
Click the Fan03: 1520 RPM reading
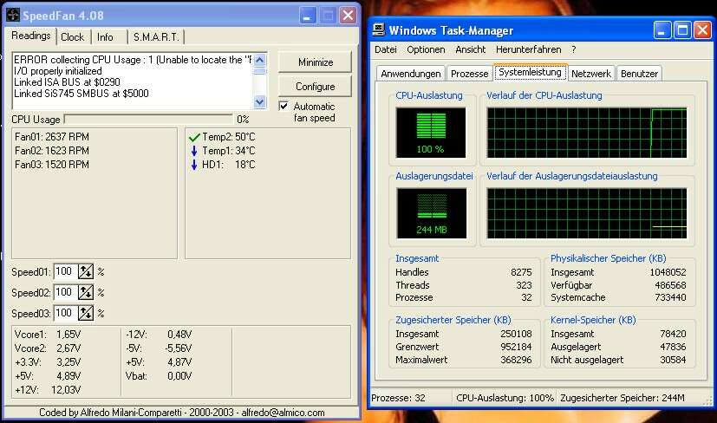[x=52, y=164]
